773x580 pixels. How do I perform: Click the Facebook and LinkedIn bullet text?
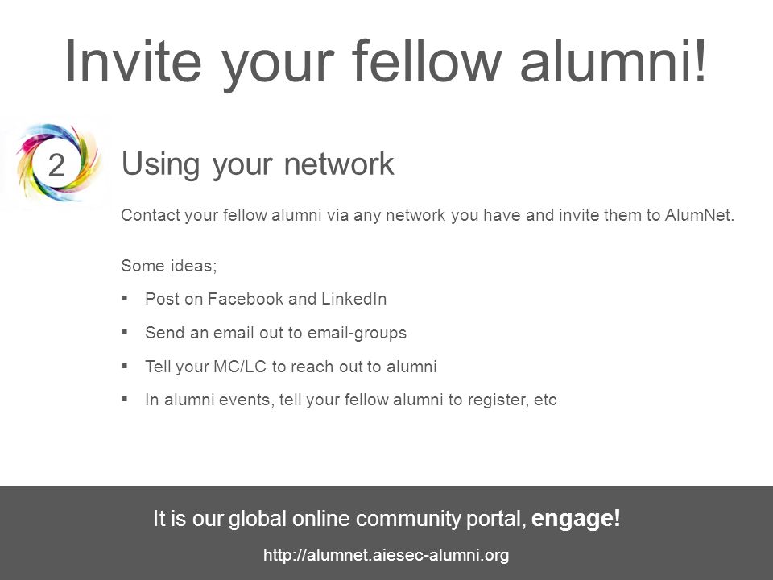pos(266,299)
